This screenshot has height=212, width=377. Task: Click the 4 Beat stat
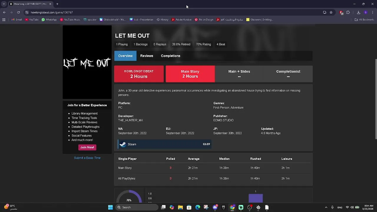pos(221,44)
